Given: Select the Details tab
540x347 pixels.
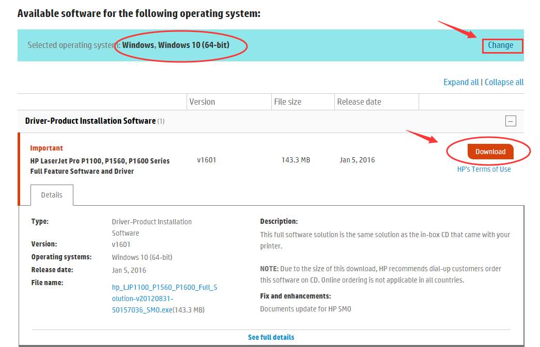Looking at the screenshot, I should click(x=52, y=195).
